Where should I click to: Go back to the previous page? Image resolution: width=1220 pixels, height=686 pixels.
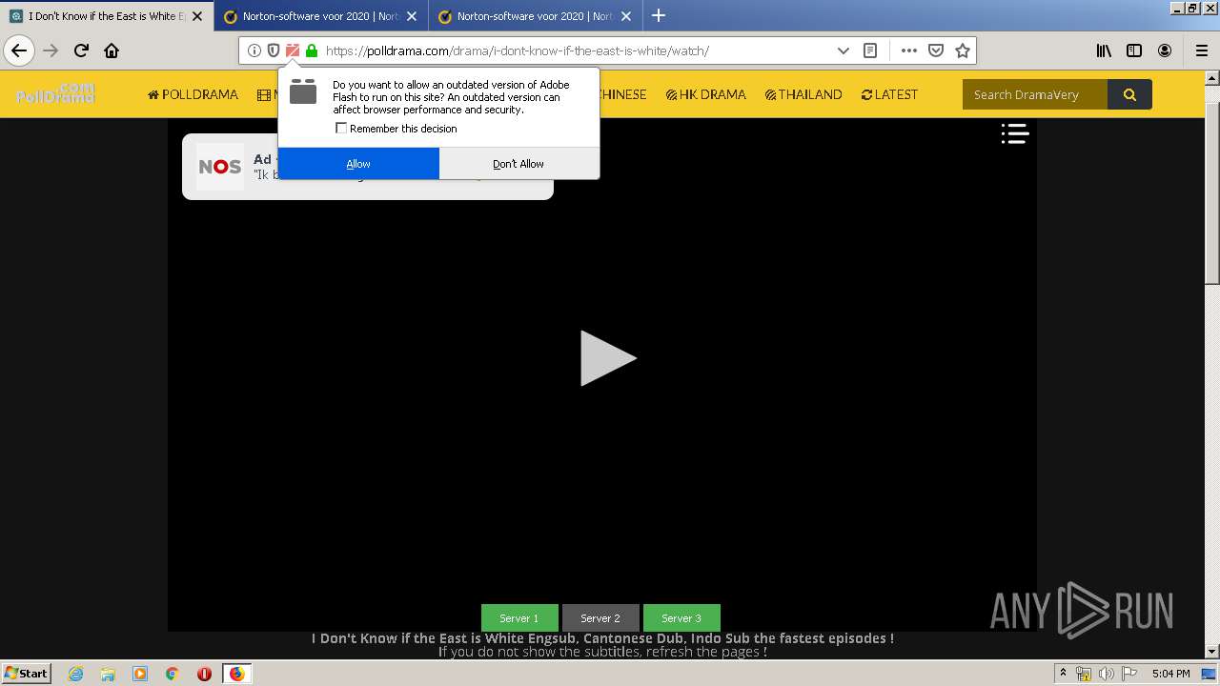(x=19, y=50)
